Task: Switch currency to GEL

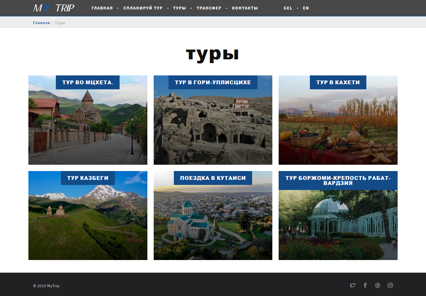Action: coord(288,8)
